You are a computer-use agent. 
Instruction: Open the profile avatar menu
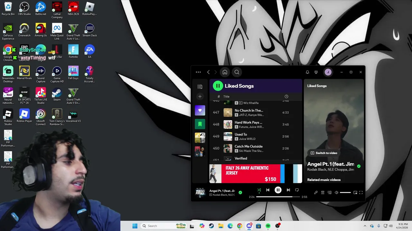point(328,72)
